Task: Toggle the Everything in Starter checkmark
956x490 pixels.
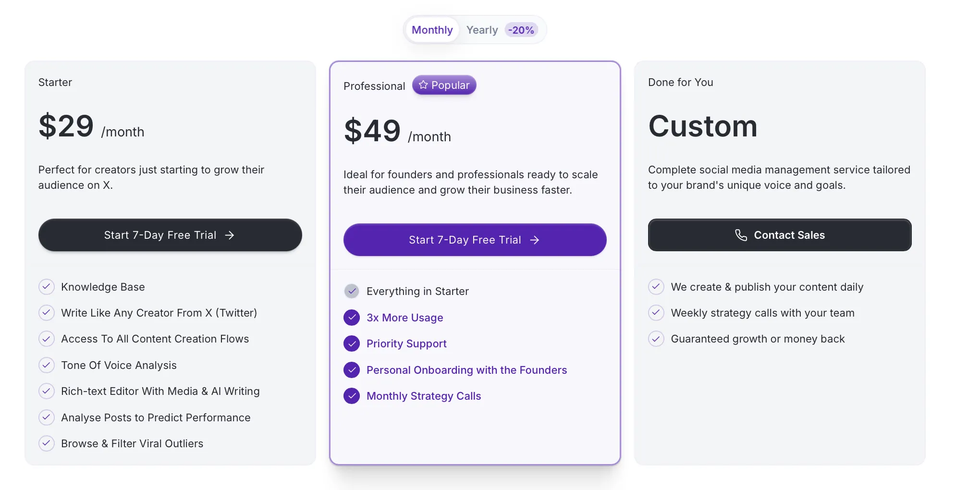Action: point(352,291)
